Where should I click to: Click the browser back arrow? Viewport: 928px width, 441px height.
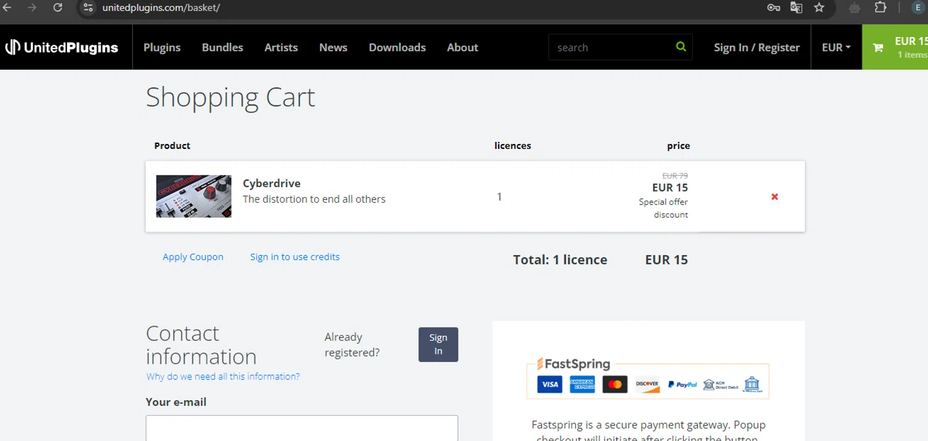(7, 7)
